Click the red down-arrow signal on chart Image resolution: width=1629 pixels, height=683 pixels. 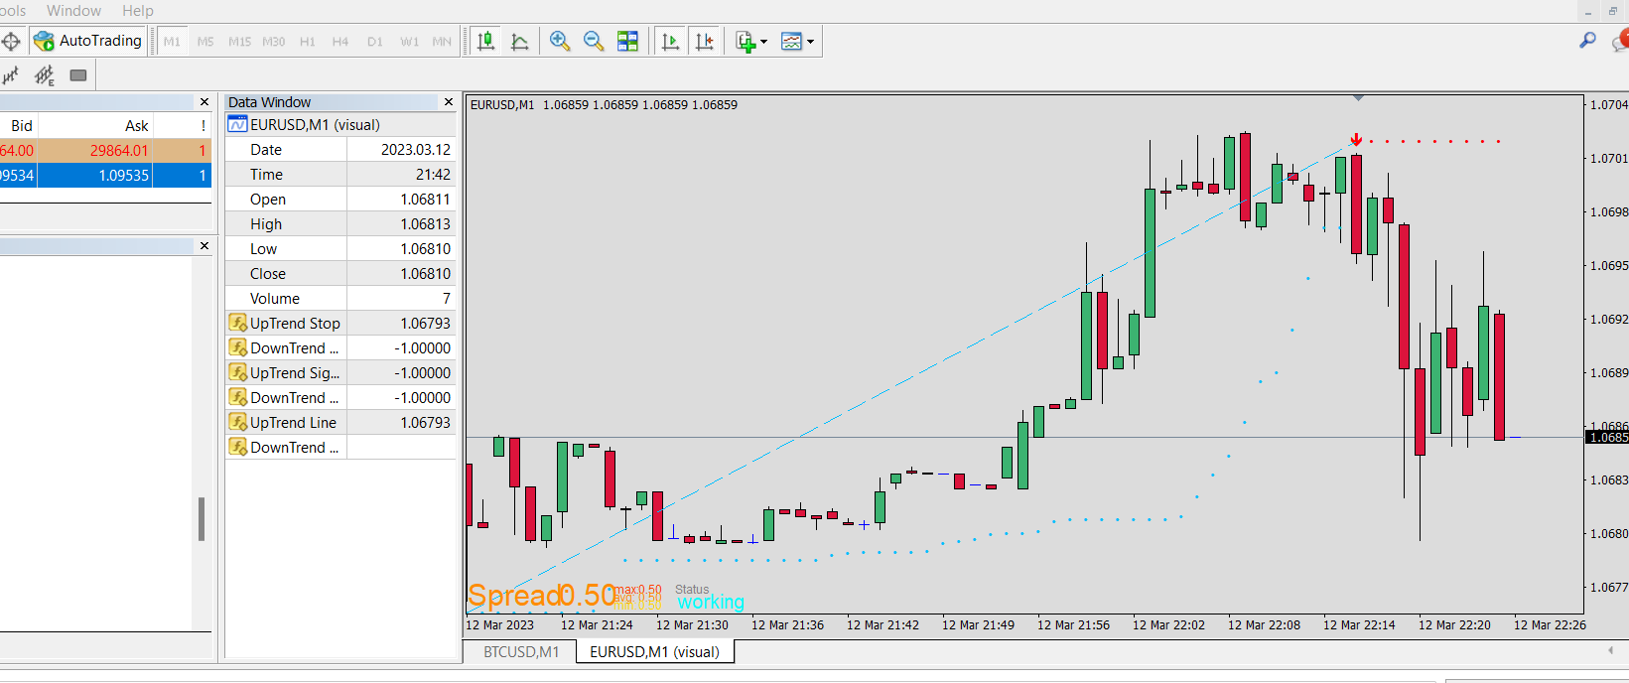(x=1356, y=140)
